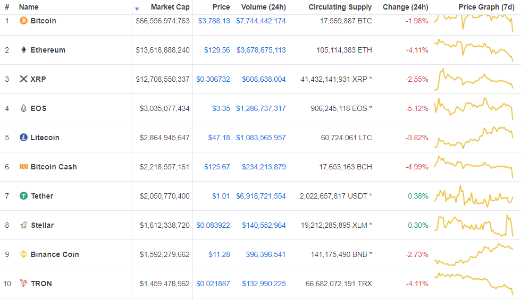Open Litecoin's 7-day price graph
The height and width of the screenshot is (300, 521).
tap(474, 138)
